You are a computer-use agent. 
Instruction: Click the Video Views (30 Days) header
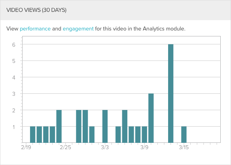36,10
